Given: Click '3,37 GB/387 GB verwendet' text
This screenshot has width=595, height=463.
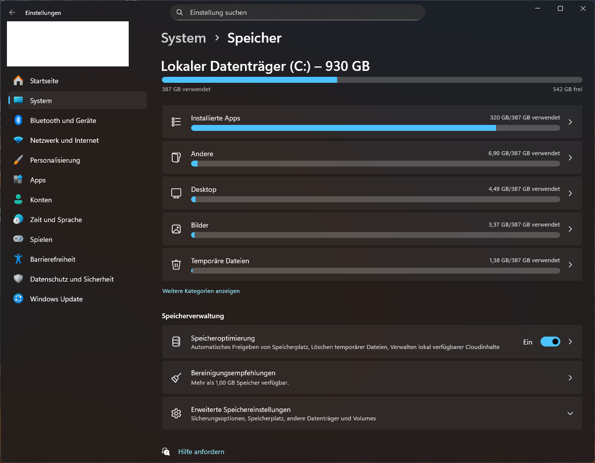Looking at the screenshot, I should click(524, 225).
